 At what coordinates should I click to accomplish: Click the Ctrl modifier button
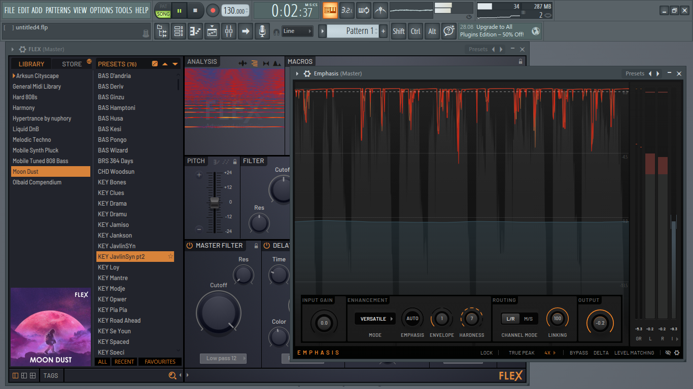(x=415, y=31)
